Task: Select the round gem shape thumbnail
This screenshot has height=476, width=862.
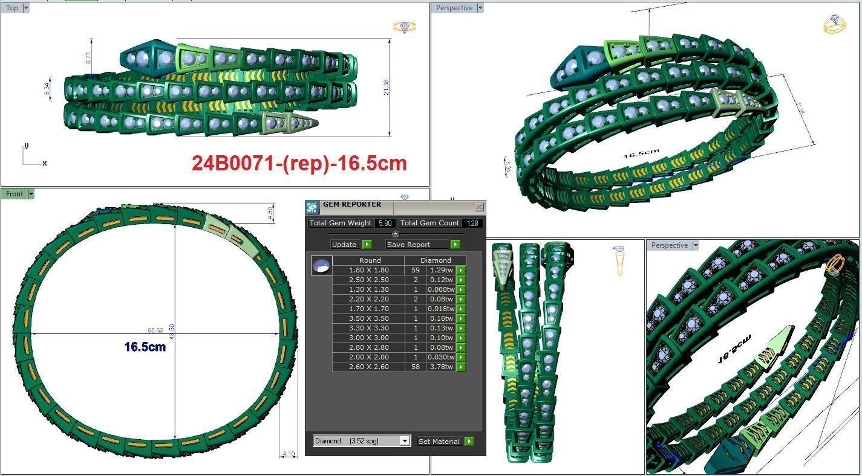Action: point(321,265)
